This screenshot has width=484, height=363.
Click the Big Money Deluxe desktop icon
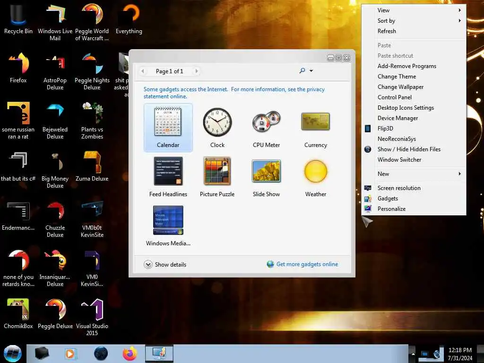[x=55, y=170]
